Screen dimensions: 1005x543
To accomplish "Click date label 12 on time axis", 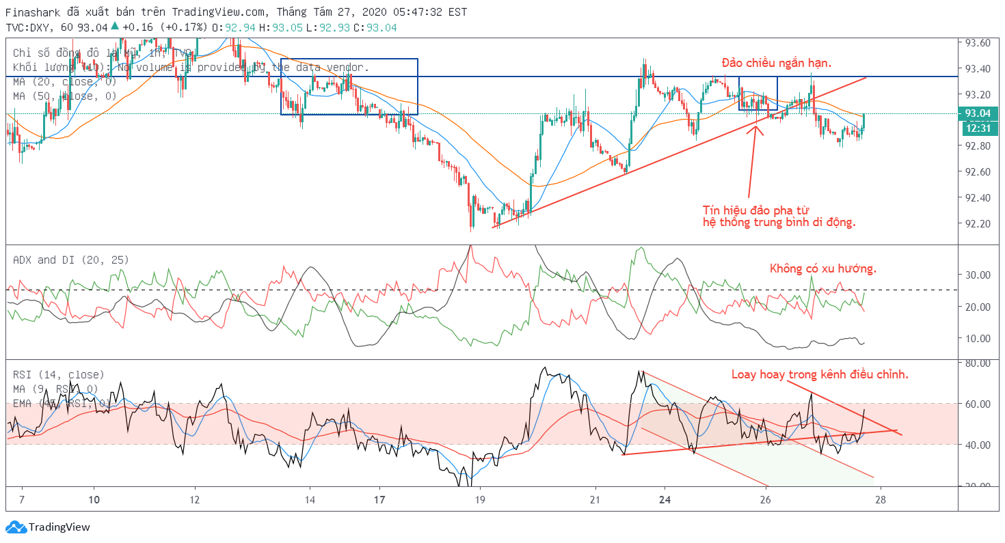I will pyautogui.click(x=196, y=499).
